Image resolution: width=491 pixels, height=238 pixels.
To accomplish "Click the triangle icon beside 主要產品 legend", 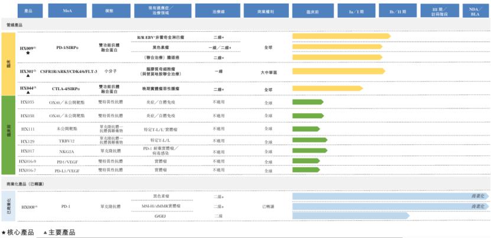I will point(44,233).
